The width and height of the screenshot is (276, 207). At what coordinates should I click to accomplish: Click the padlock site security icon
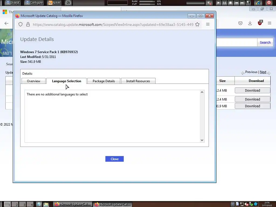28,24
